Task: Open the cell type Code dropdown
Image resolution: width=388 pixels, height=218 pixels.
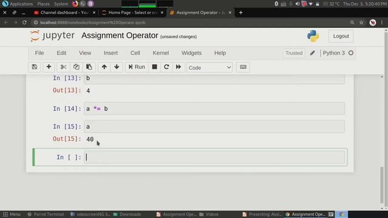Action: click(209, 67)
